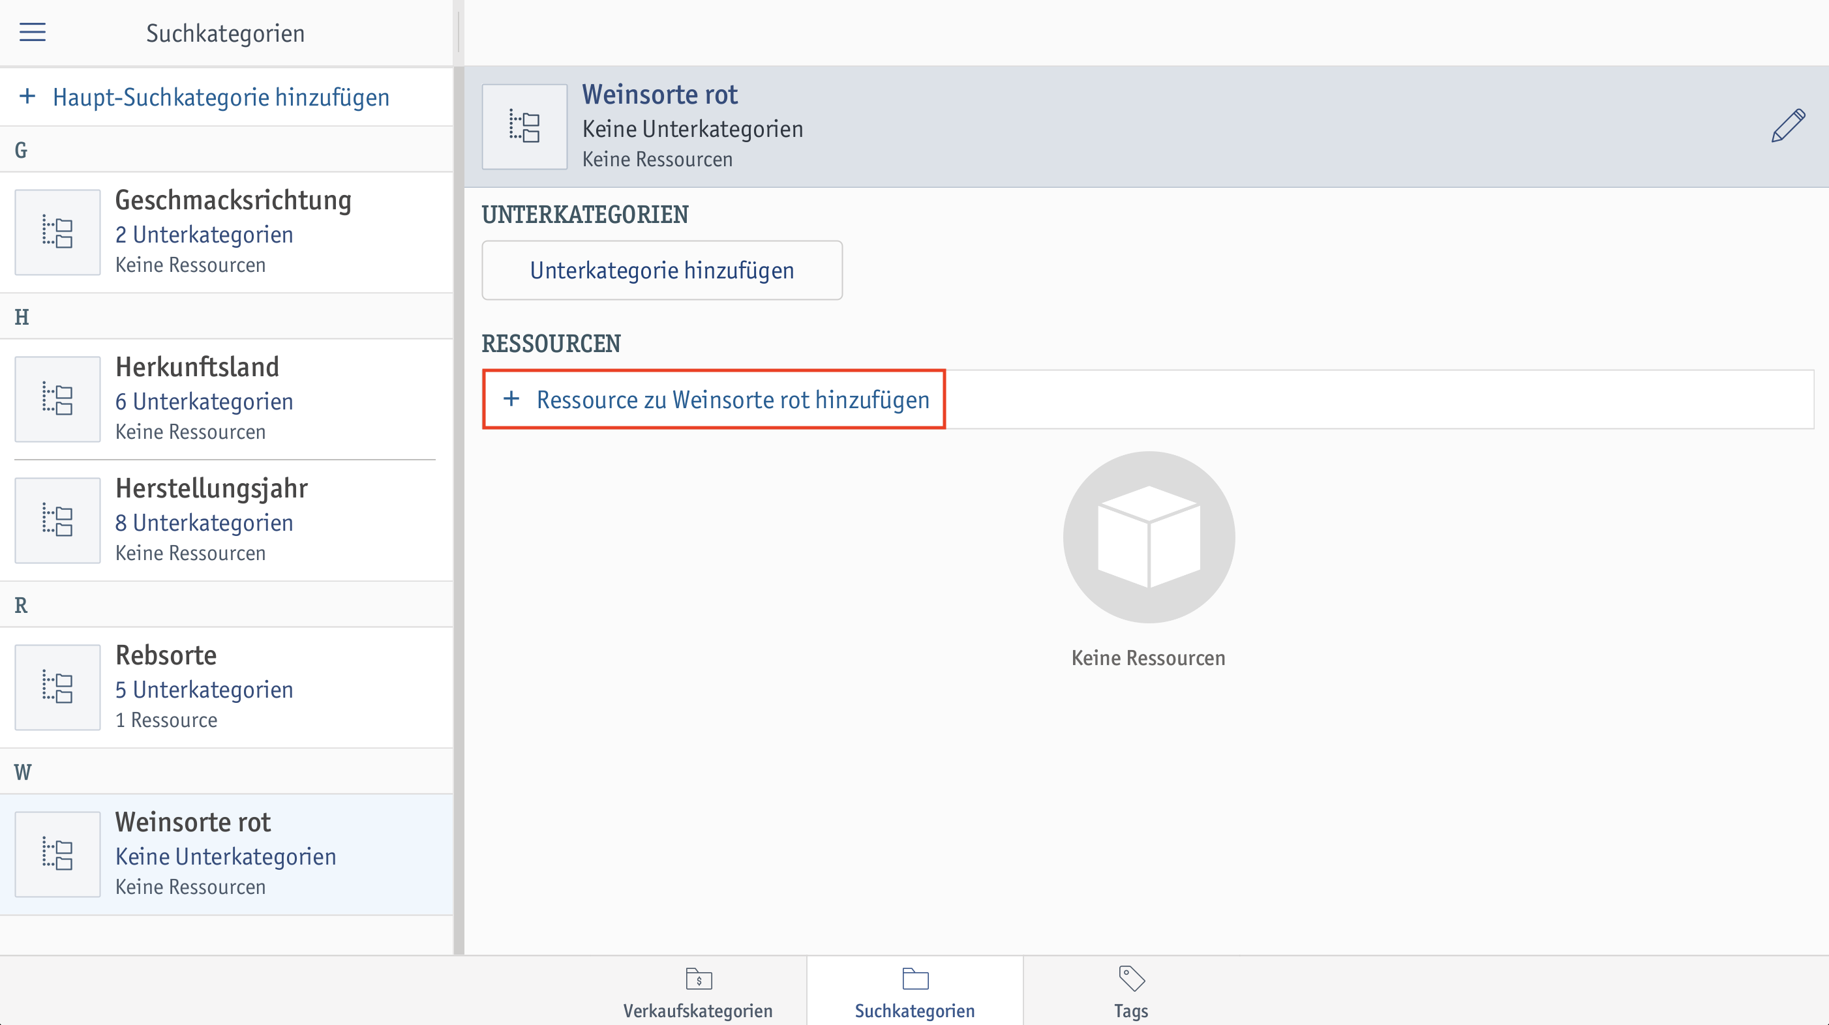Select the Herstellungsjahr category title
This screenshot has width=1829, height=1025.
coord(211,488)
